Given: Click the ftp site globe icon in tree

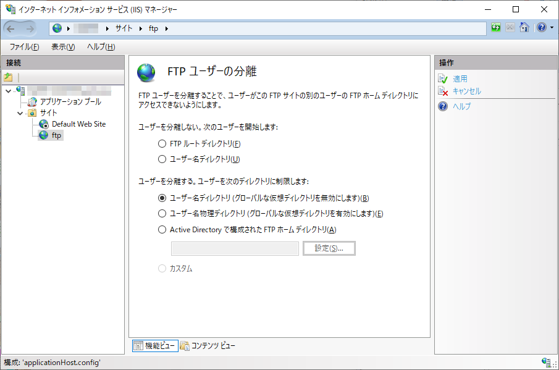Looking at the screenshot, I should (x=43, y=135).
